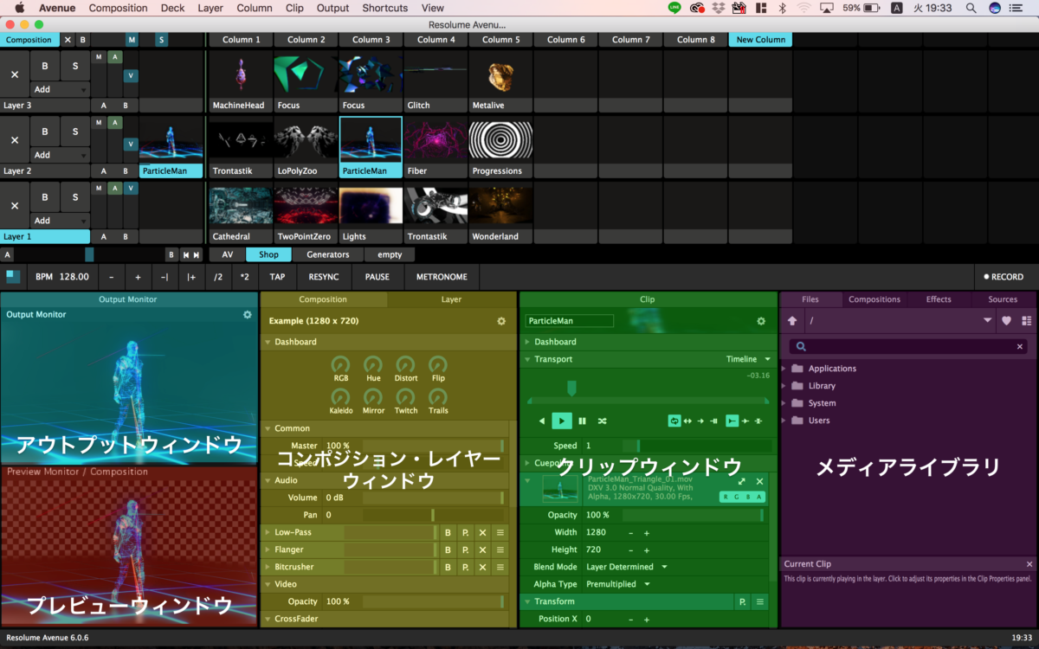
Task: Navigate up one folder in Files browser
Action: point(792,321)
